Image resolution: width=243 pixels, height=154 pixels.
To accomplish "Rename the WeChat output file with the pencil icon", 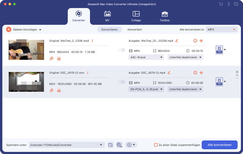I will [x=177, y=41].
